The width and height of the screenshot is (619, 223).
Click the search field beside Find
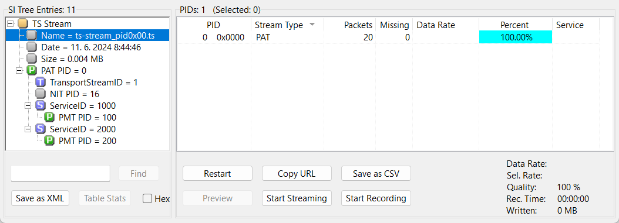[60, 173]
